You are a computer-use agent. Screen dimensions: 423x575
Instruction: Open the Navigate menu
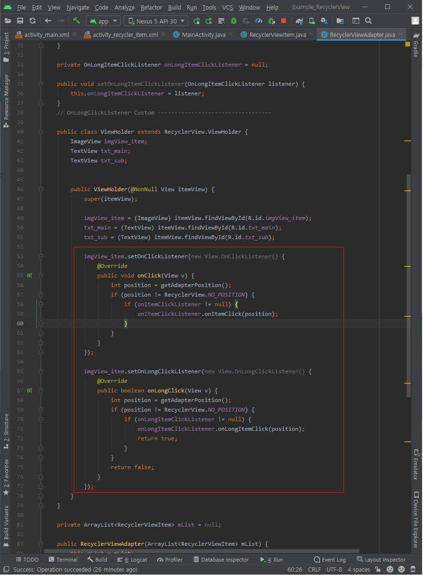click(78, 7)
